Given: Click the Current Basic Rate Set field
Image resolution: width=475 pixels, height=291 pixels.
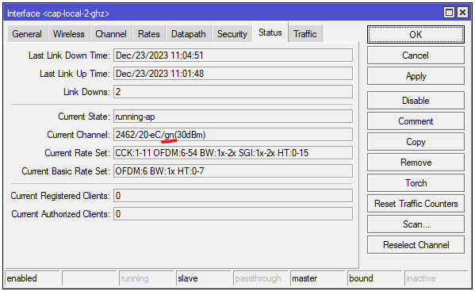Looking at the screenshot, I should 233,171.
